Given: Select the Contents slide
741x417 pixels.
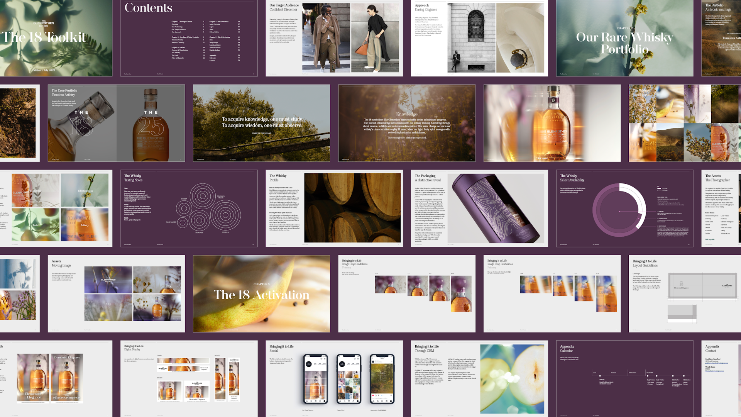Looking at the screenshot, I should [x=189, y=38].
